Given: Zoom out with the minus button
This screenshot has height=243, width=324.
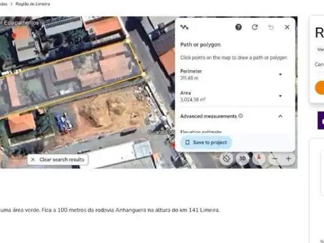Looking at the screenshot, I should click(x=274, y=158).
